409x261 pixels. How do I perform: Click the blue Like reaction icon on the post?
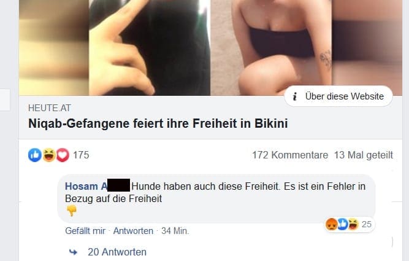coord(35,155)
